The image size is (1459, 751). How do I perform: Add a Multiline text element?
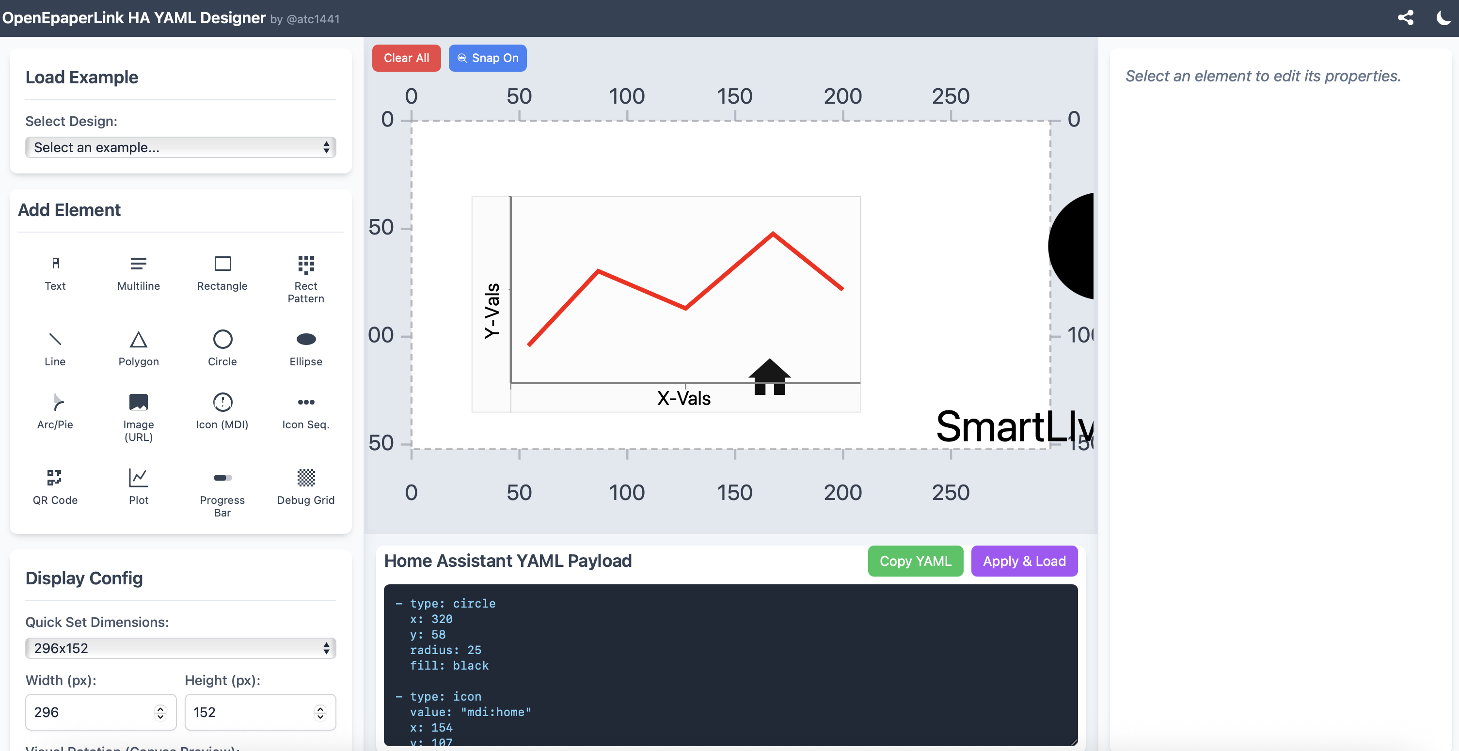click(x=138, y=273)
